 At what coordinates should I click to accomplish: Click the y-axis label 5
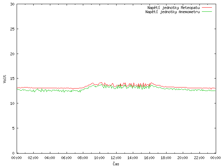(13, 128)
